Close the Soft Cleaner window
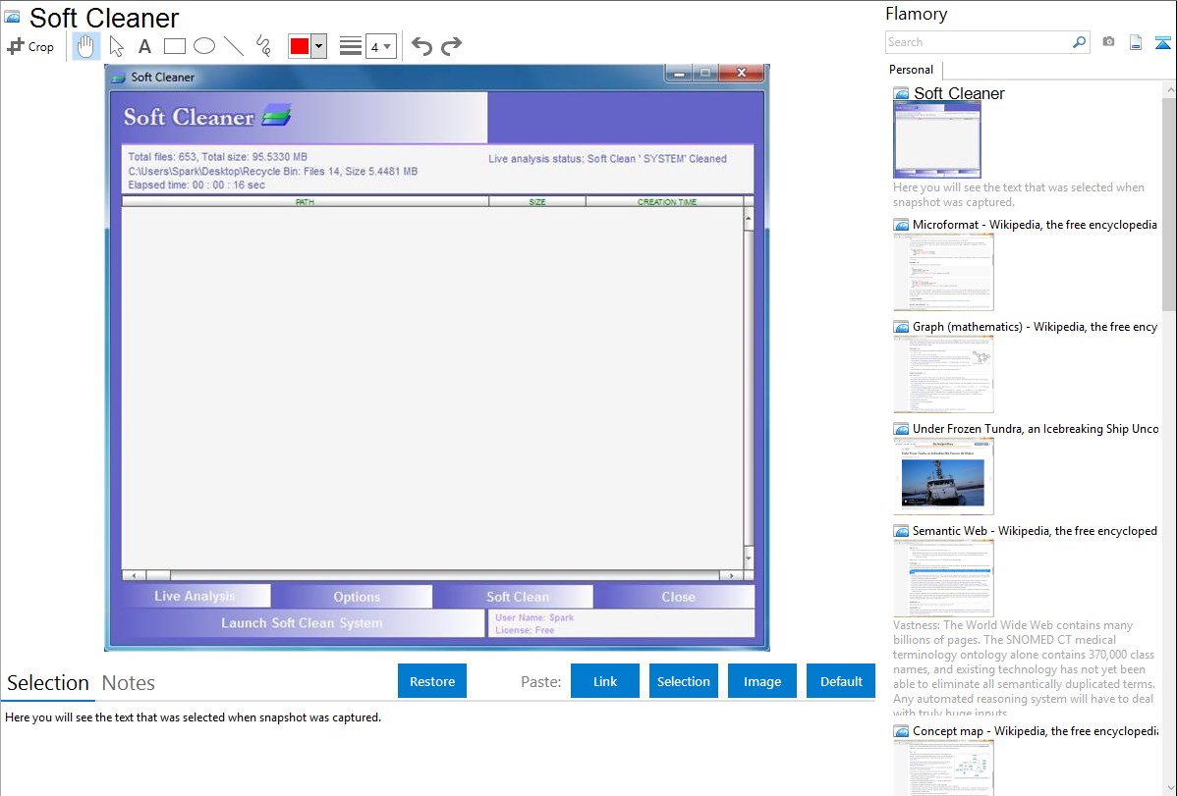The width and height of the screenshot is (1177, 796). (742, 73)
